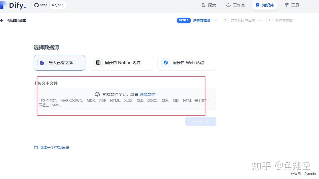Click the back arrow beside 创建知识库
This screenshot has height=179, width=319.
click(2, 20)
